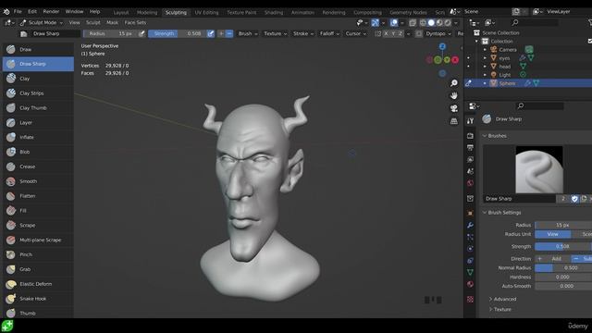Open the Sculpt Mode dropdown
The height and width of the screenshot is (333, 592).
coord(42,22)
